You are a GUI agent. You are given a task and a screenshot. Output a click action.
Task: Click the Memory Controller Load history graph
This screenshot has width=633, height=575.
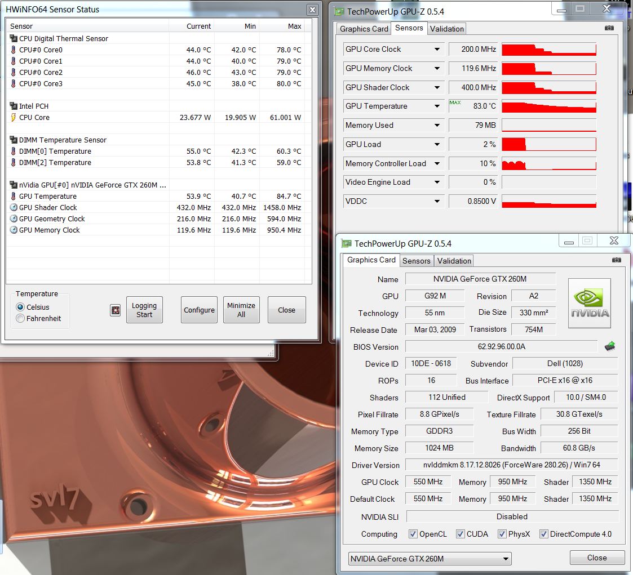pos(549,164)
